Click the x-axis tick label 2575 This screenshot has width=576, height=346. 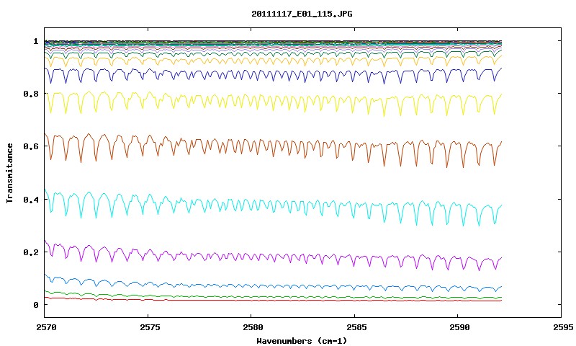[150, 327]
